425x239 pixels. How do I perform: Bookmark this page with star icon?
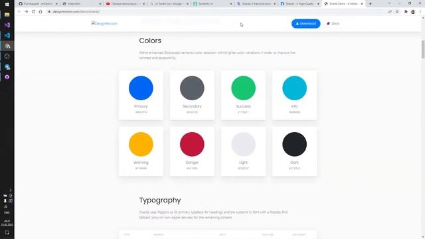(397, 12)
